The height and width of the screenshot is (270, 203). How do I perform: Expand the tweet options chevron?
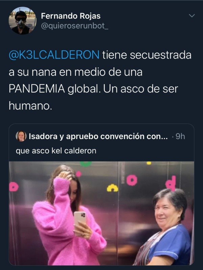pyautogui.click(x=191, y=16)
